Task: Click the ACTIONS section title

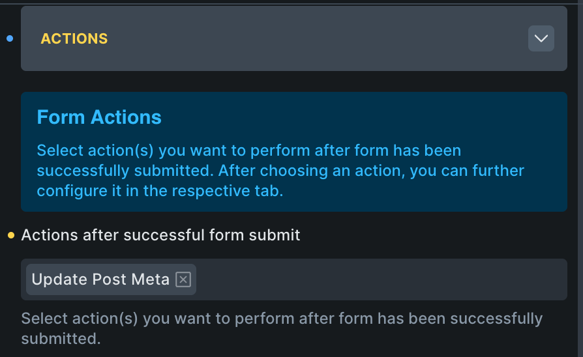Action: [x=74, y=38]
